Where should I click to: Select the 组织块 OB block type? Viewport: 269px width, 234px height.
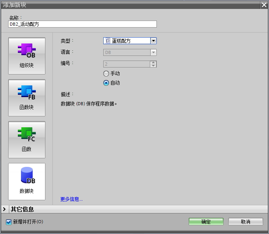coord(27,56)
